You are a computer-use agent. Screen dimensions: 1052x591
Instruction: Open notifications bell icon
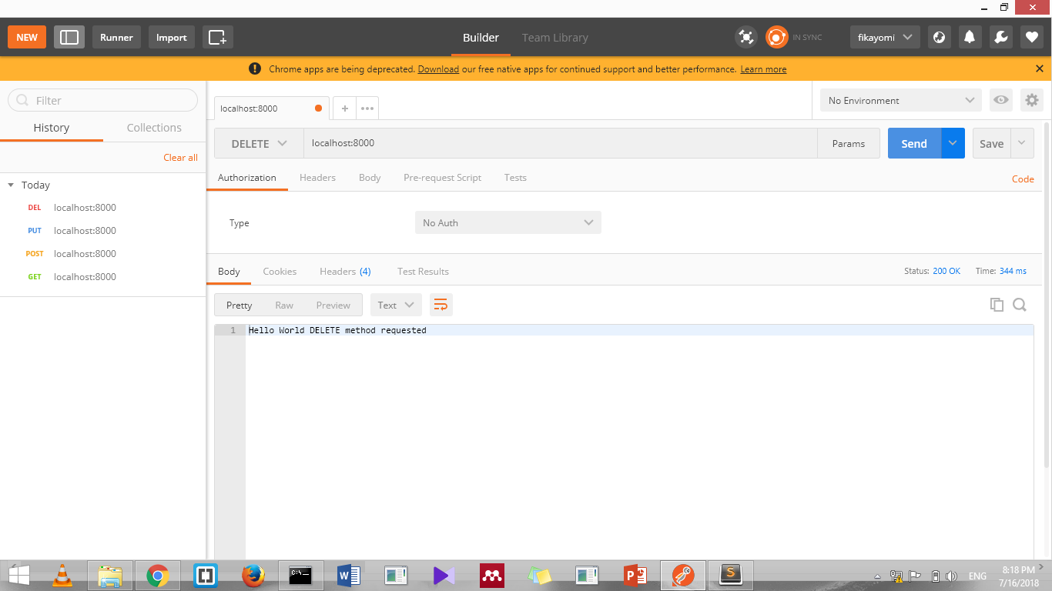pyautogui.click(x=970, y=37)
